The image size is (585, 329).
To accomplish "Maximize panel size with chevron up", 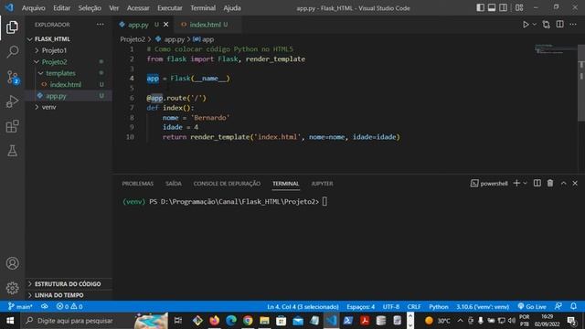I will point(563,183).
